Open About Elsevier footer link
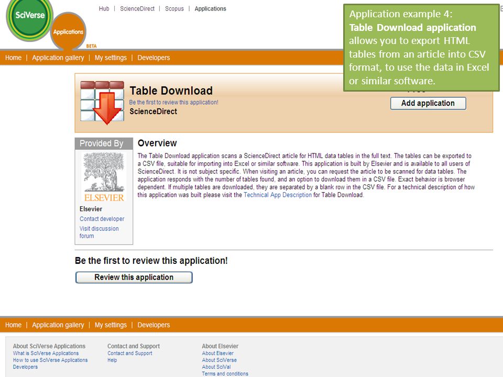Screen dimensions: 503x377 click(218, 353)
